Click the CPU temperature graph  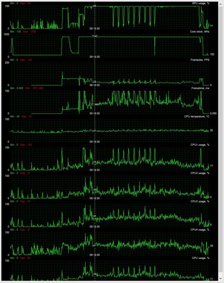coord(110,131)
